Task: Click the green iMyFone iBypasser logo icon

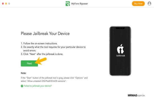Action: (x=68, y=4)
